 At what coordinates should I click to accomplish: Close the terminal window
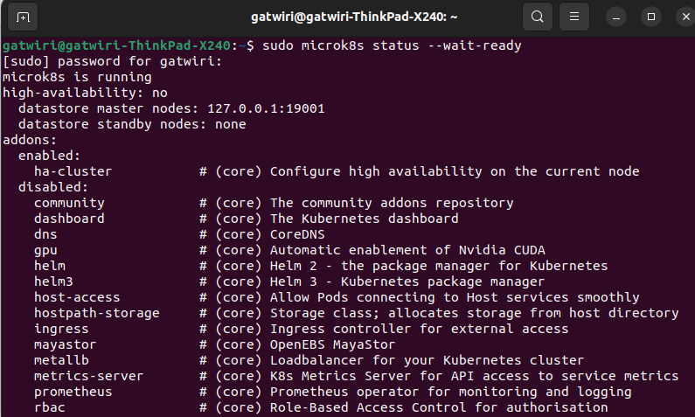point(682,17)
